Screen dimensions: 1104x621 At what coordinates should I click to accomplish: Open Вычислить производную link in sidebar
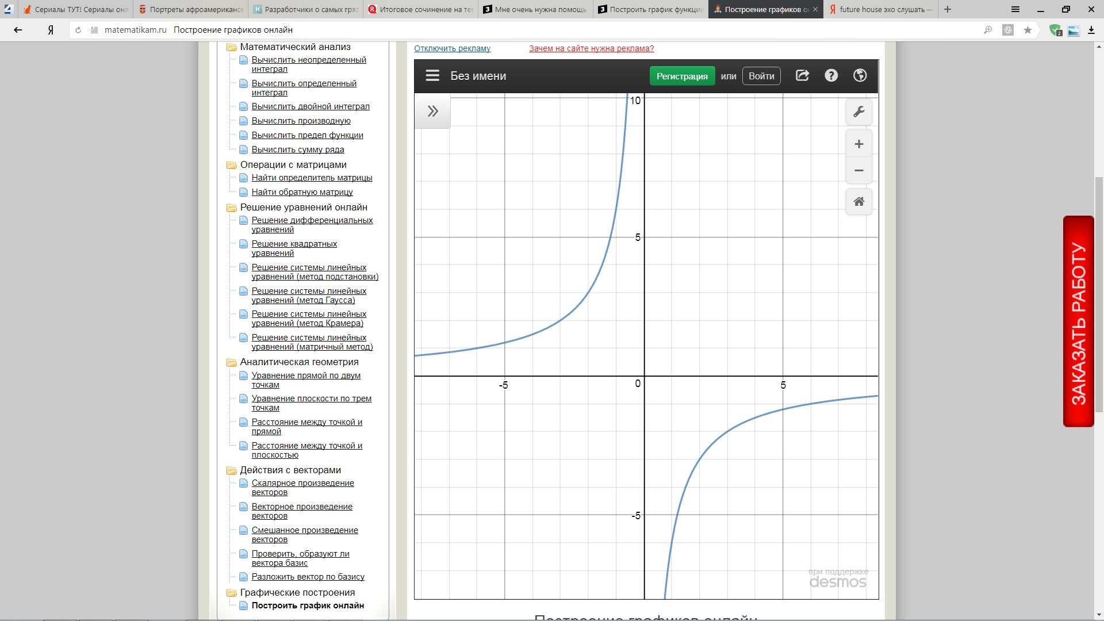click(x=301, y=121)
